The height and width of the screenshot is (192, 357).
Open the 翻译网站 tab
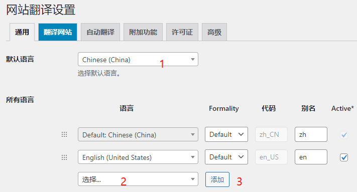tap(58, 32)
